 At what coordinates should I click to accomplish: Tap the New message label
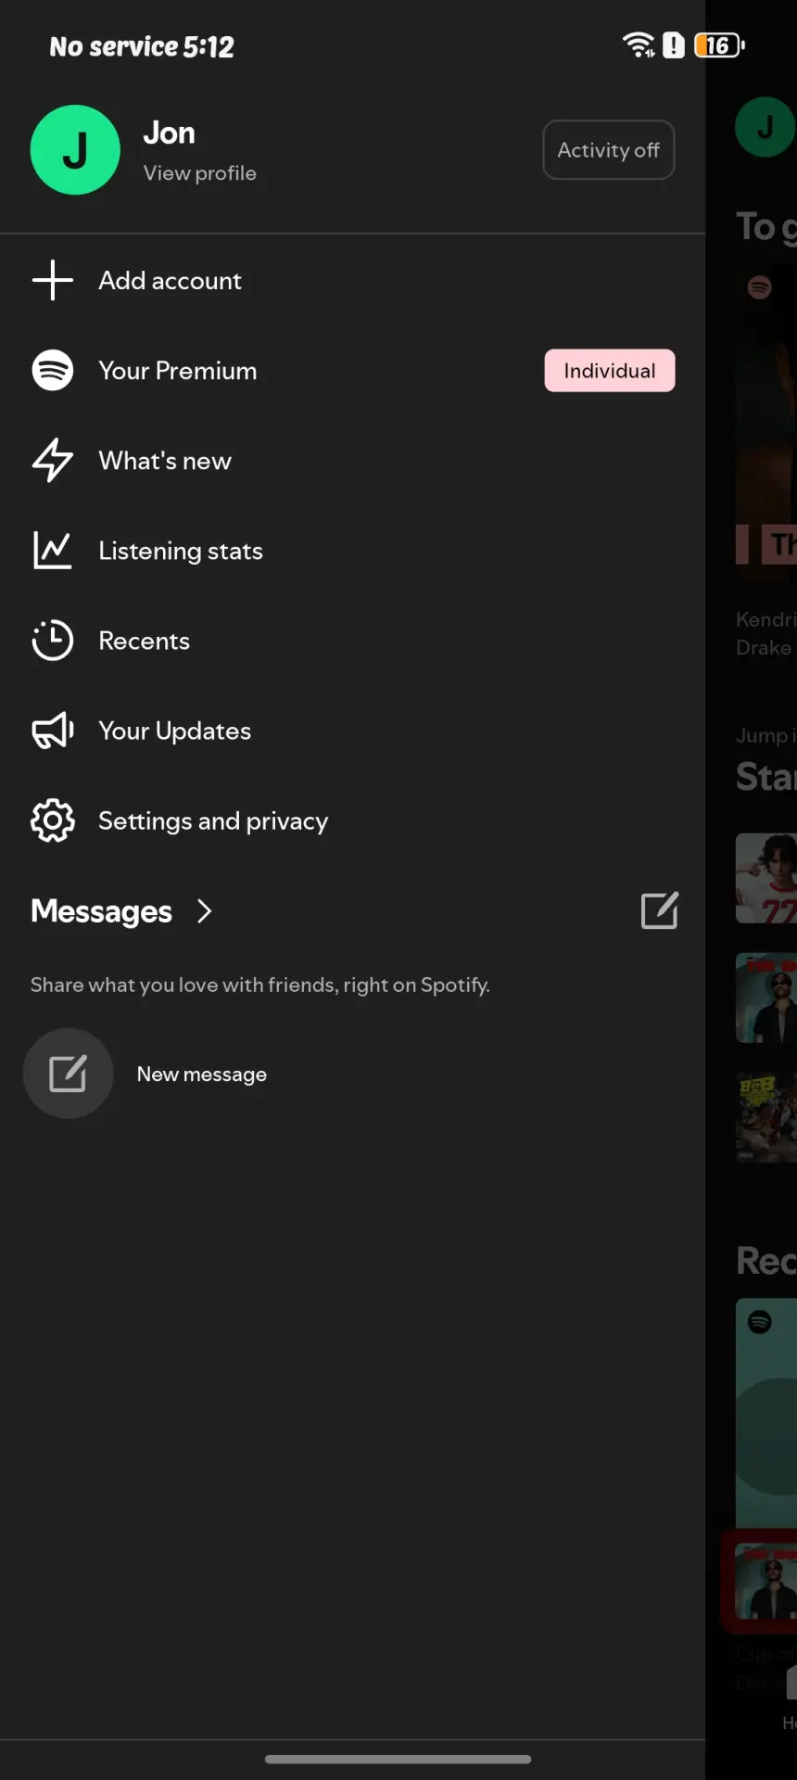(x=202, y=1074)
